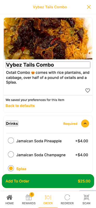Select Jamaican Soda Champagne radio button

tap(11, 154)
